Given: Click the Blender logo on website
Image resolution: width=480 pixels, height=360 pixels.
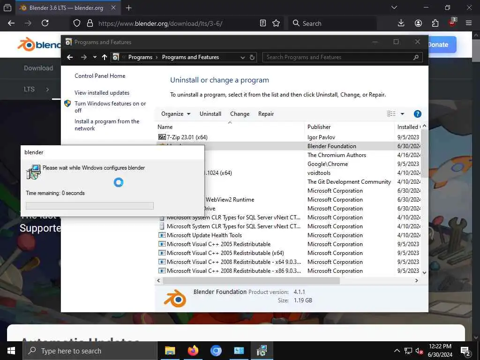Looking at the screenshot, I should tap(39, 45).
